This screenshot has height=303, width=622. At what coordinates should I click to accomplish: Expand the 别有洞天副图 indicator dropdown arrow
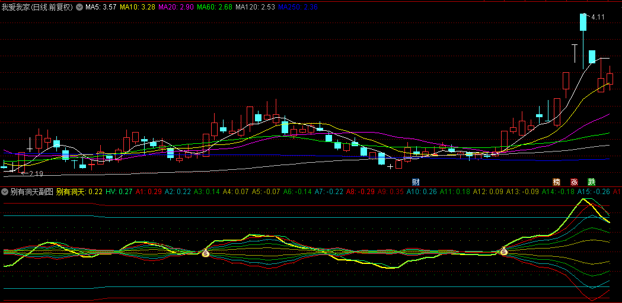pos(5,192)
